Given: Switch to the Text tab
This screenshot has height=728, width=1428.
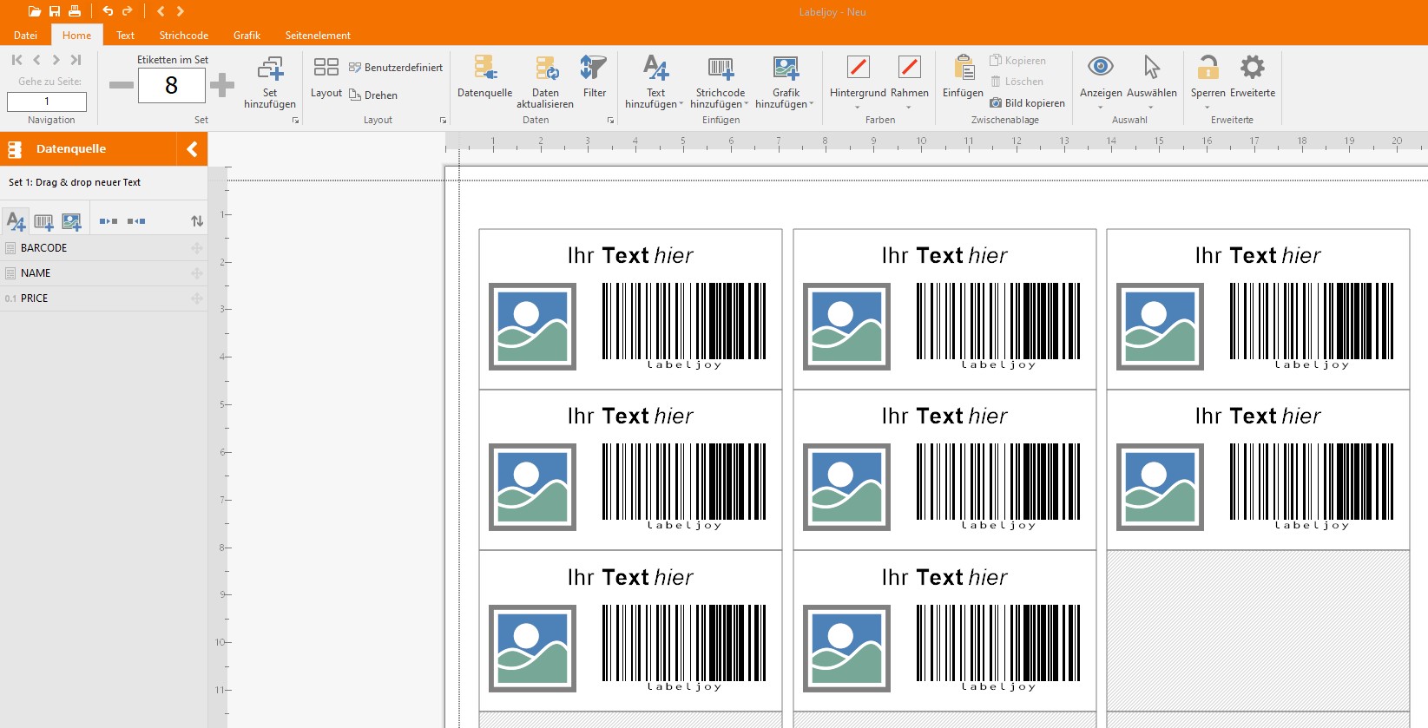Looking at the screenshot, I should (x=125, y=36).
